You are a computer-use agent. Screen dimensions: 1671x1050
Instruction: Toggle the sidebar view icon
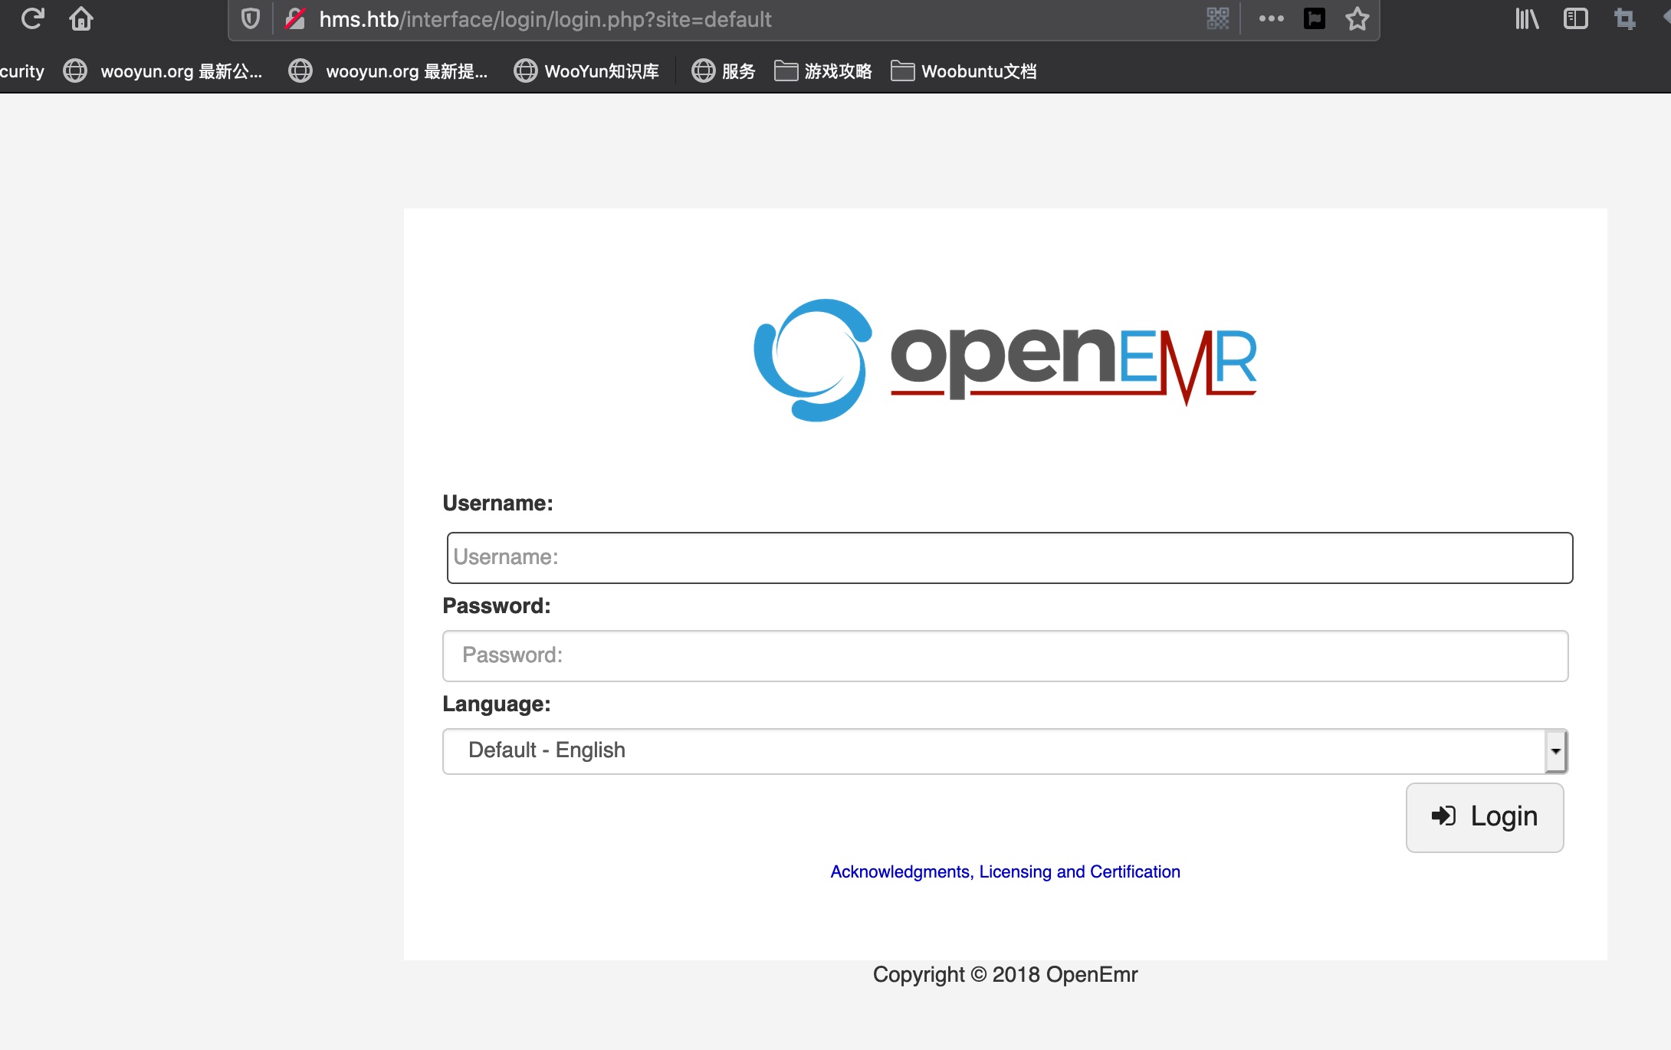coord(1575,18)
